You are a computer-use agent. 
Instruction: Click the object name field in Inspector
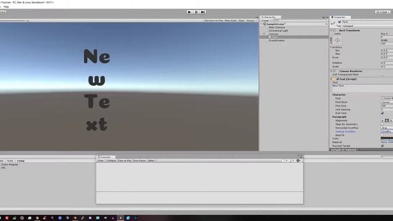click(367, 22)
